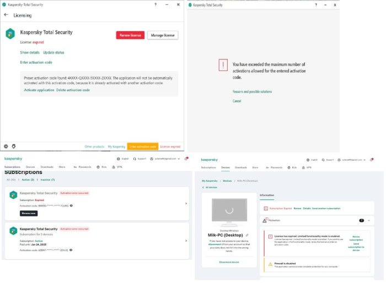Open Subscriptions tab on Subscriptions page

12,167
